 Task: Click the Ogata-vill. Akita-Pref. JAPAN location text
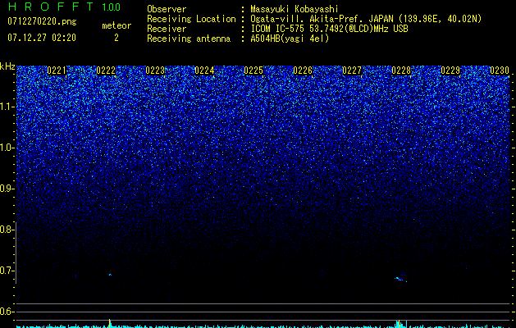[x=366, y=19]
